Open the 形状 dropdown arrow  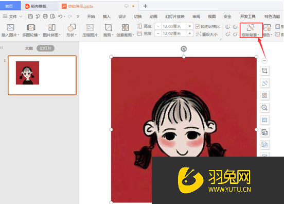point(76,35)
